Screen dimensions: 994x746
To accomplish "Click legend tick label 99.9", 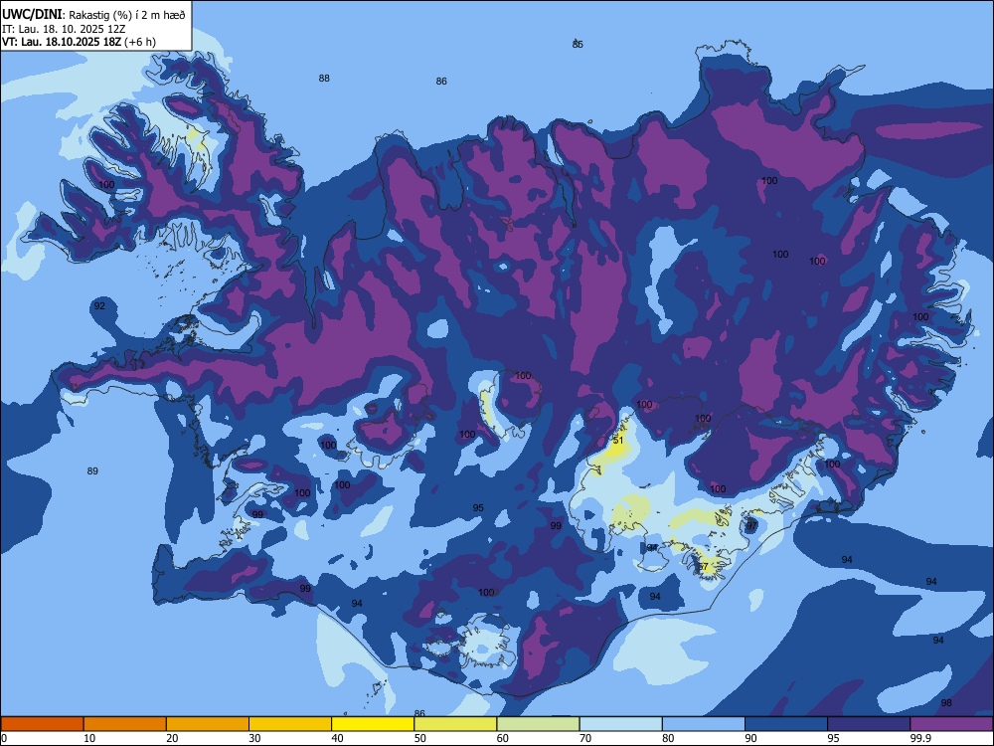I will click(920, 738).
